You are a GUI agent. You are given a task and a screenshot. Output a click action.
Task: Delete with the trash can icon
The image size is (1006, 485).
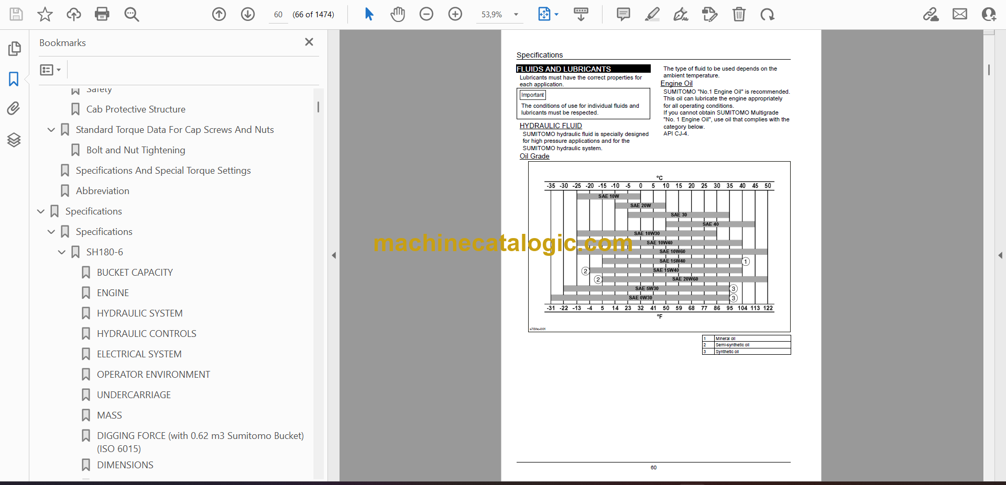[739, 14]
